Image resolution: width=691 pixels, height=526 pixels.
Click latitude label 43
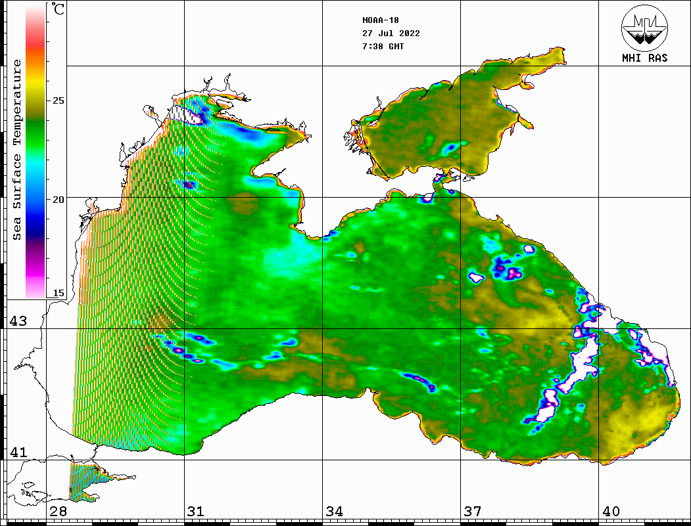tap(18, 321)
